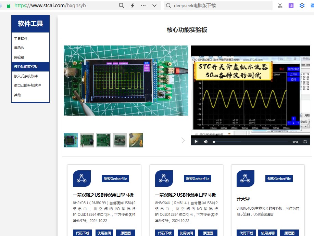This screenshot has width=314, height=236.
Task: Click the search box magnifier icon
Action: click(168, 5)
